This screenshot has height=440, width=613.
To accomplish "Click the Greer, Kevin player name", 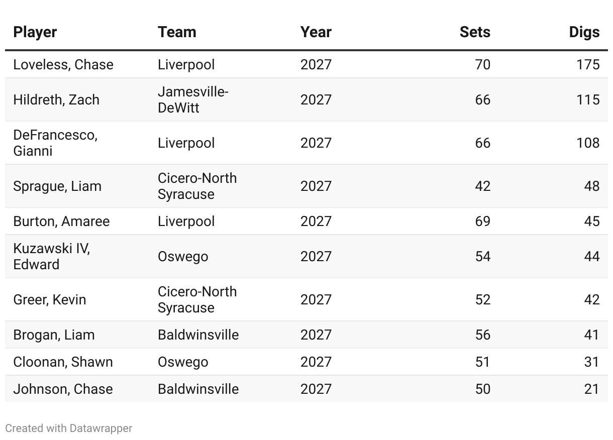I will tap(50, 299).
